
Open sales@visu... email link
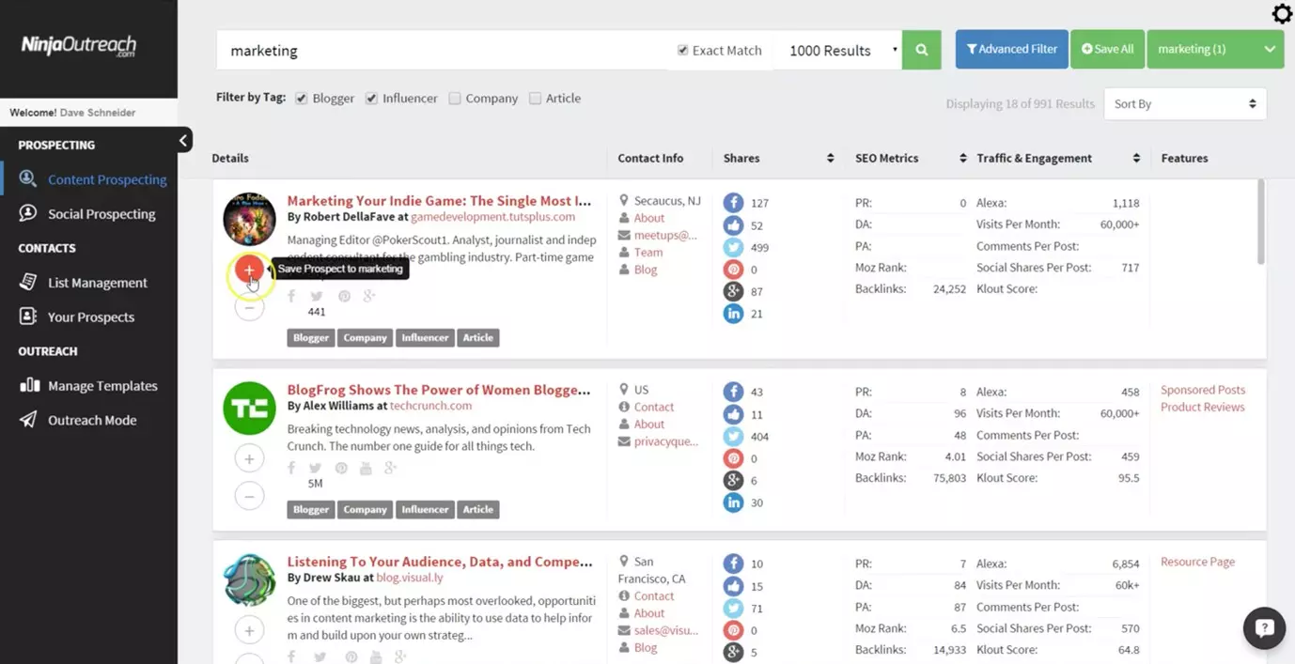pos(665,630)
